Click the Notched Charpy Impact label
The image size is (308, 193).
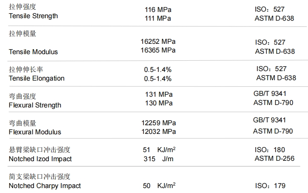[x=45, y=186]
